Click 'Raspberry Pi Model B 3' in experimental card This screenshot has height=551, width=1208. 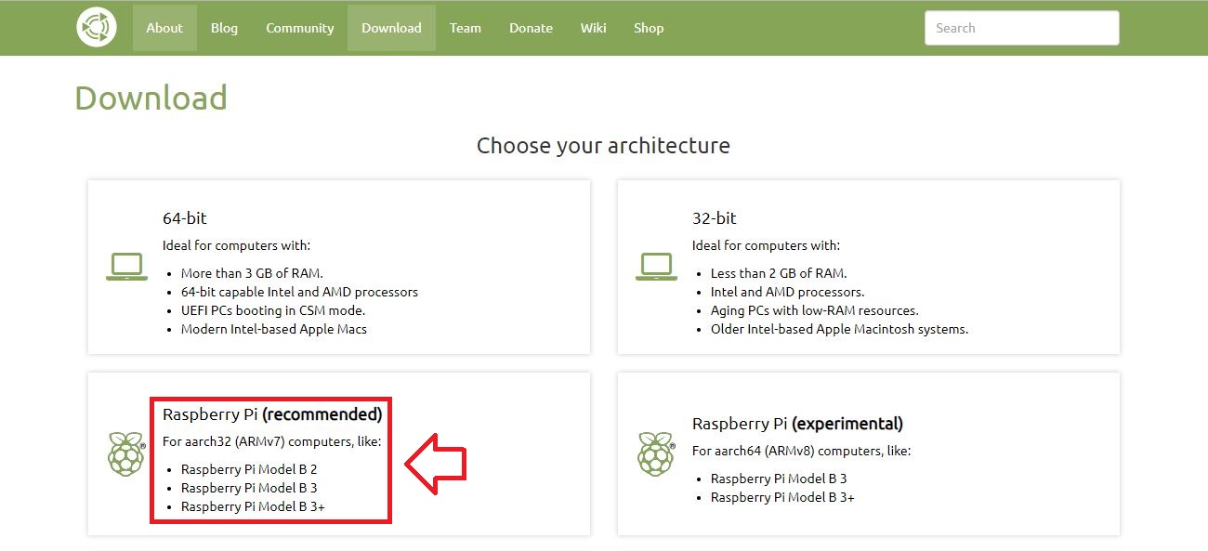pos(779,479)
